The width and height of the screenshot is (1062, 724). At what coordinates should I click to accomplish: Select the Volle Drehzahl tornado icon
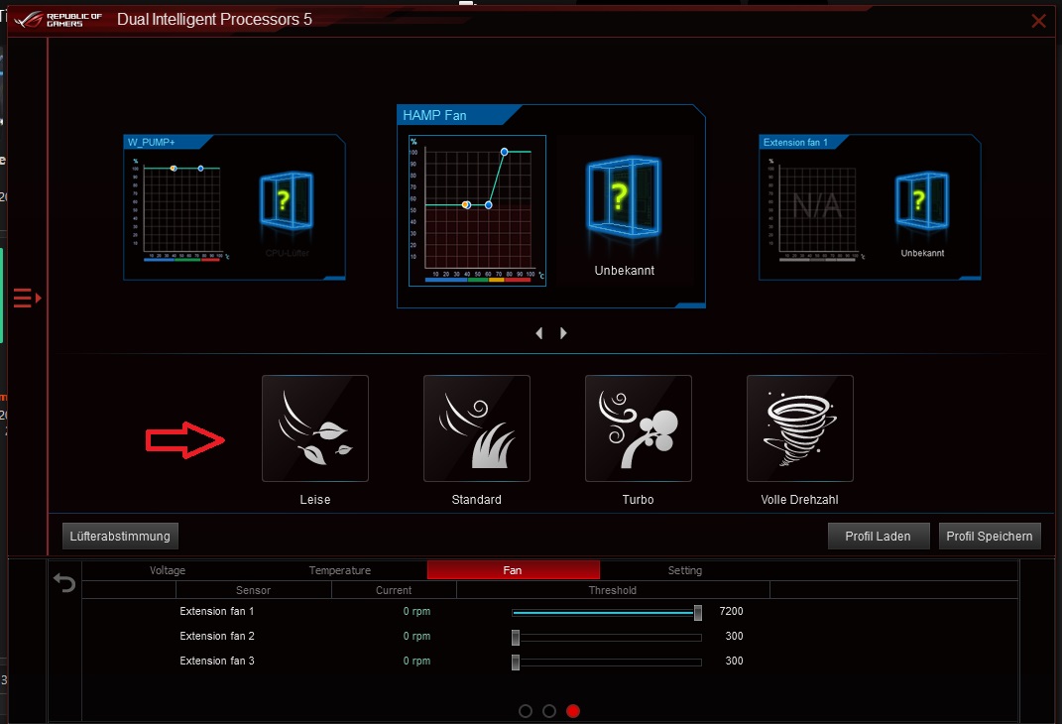click(800, 428)
